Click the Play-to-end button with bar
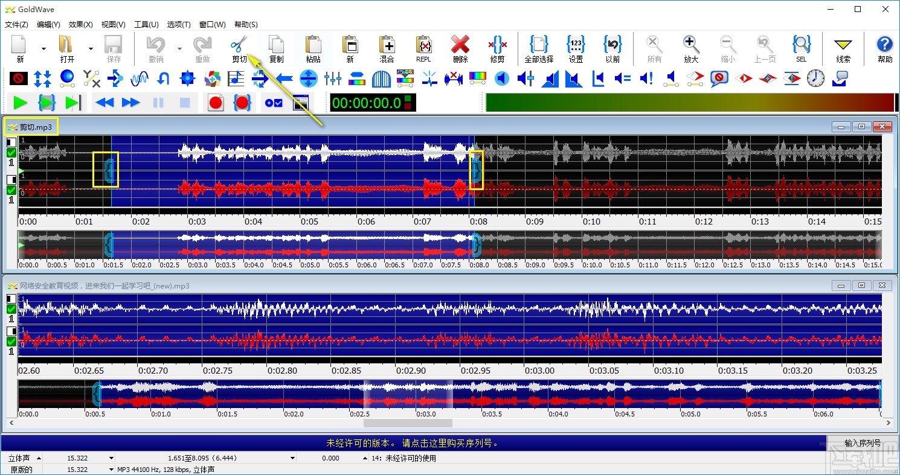The image size is (900, 475). [x=72, y=103]
